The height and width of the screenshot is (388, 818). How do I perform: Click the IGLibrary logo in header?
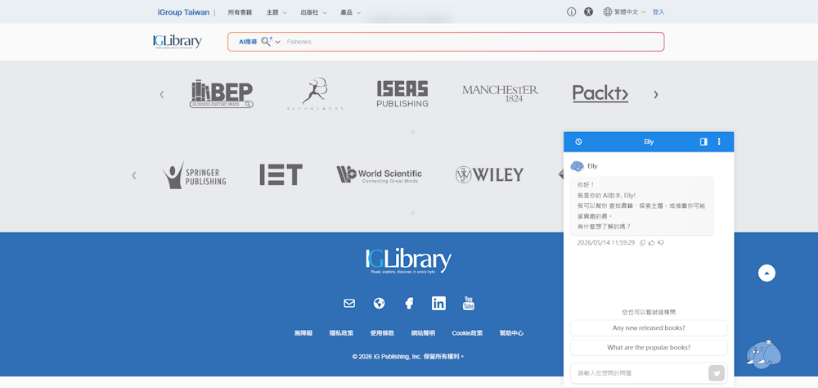178,42
